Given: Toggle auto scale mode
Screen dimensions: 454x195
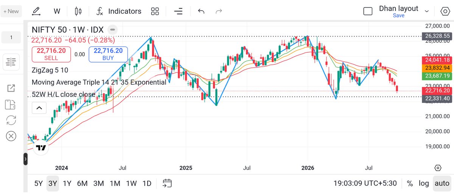Looking at the screenshot, I should tap(442, 184).
